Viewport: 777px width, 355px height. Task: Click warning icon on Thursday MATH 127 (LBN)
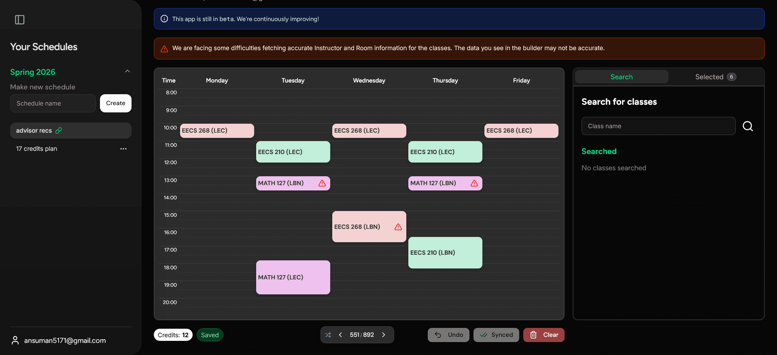474,183
